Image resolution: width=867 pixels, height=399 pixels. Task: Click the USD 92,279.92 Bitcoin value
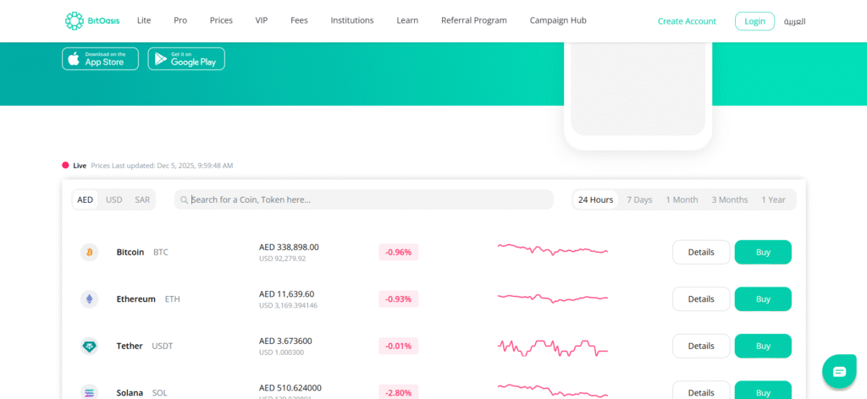[x=282, y=259]
